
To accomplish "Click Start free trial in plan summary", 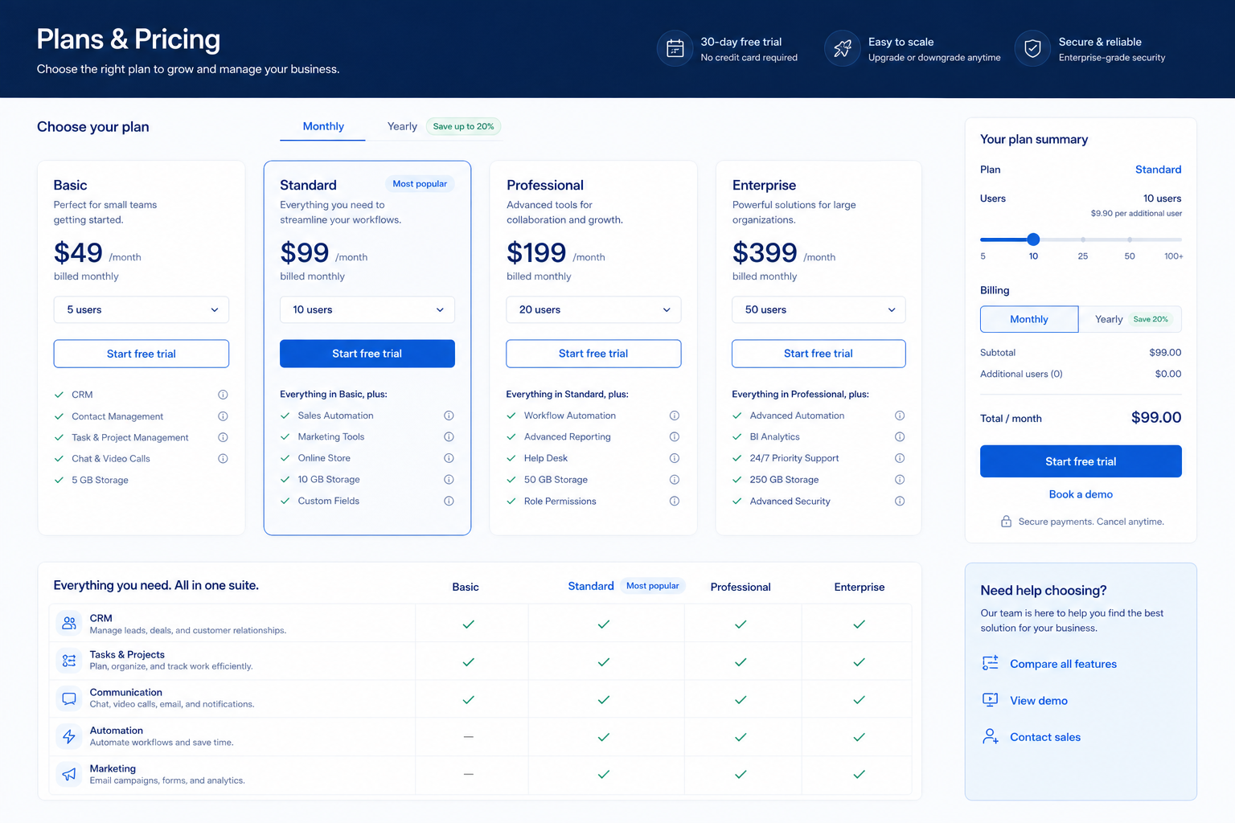I will click(x=1081, y=461).
